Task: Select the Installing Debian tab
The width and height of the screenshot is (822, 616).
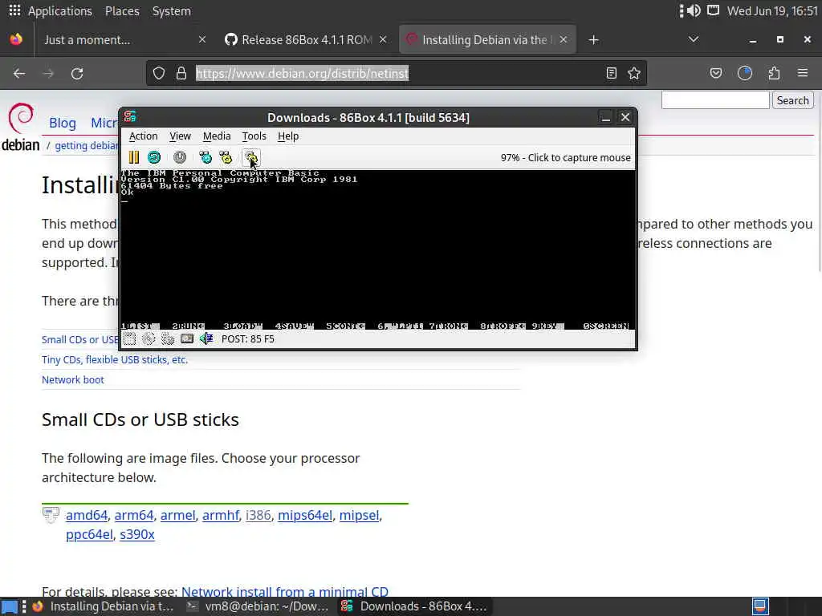Action: tap(487, 40)
